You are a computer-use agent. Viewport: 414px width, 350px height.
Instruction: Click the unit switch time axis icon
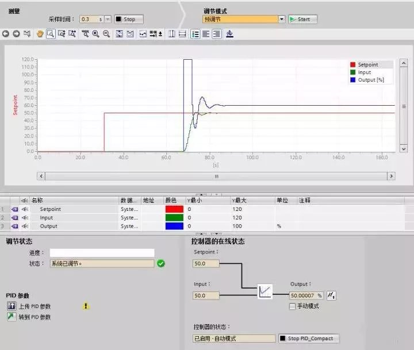156,34
